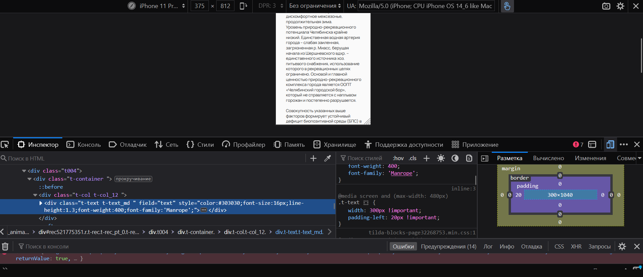Toggle light color scheme simulation
Image resolution: width=643 pixels, height=277 pixels.
[441, 158]
